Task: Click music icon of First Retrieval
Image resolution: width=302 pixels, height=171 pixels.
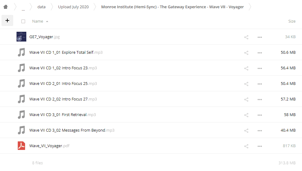Action: click(x=21, y=115)
